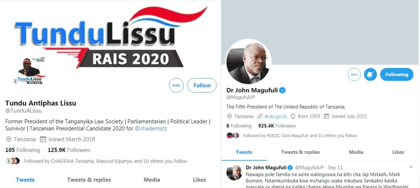
Task: Open Tundu Lissu's 125.9K Followers list
Action: (69, 150)
